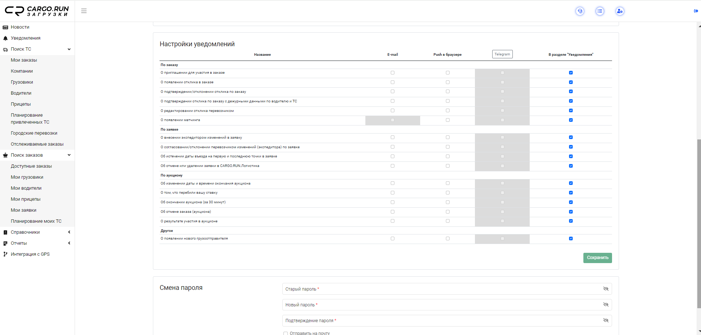Click the По аукциону group label

[171, 175]
